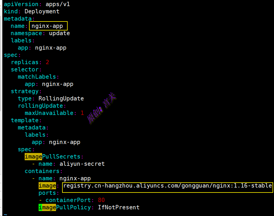Screen dimensions: 274x216
Task: Select the aliyun-secret name value
Action: pos(82,164)
